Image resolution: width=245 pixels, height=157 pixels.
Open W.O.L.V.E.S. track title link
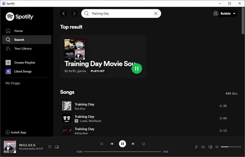pyautogui.click(x=28, y=145)
